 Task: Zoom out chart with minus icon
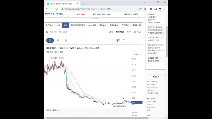[x=132, y=40]
